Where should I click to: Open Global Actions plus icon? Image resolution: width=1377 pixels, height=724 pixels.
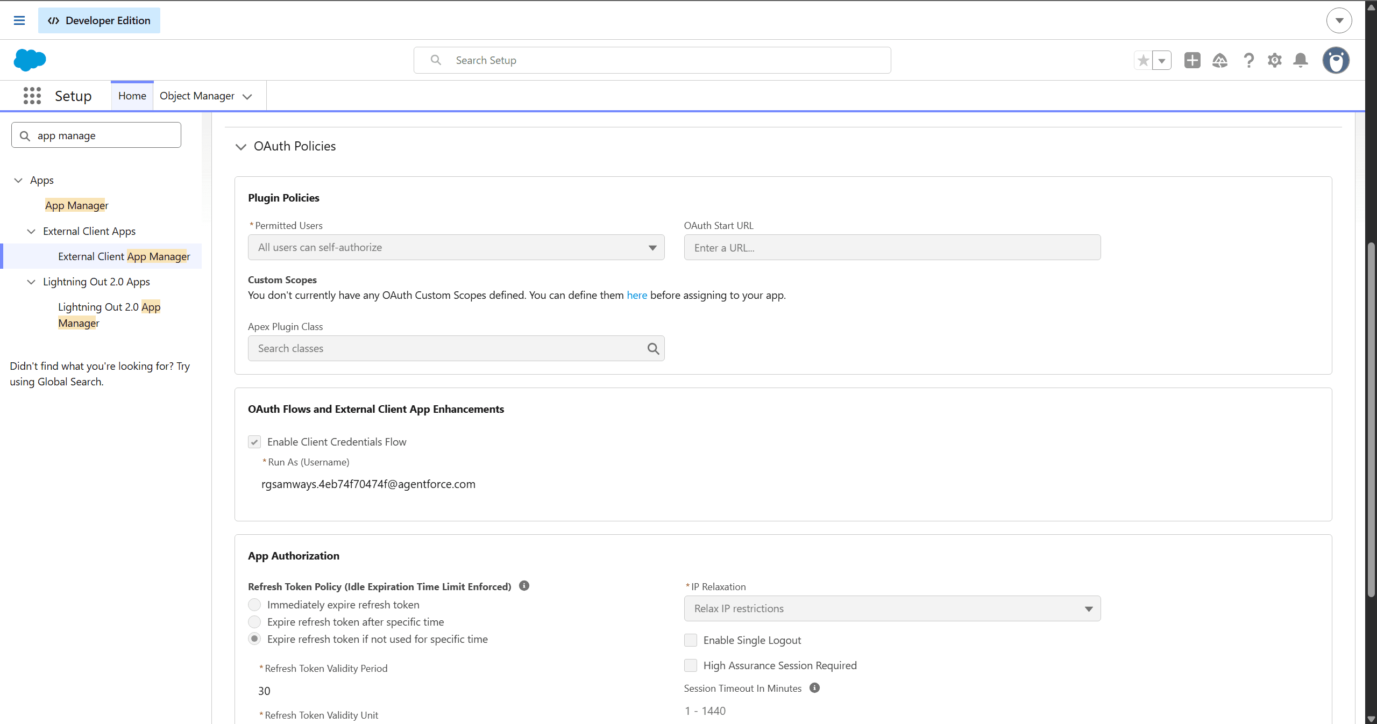pos(1193,60)
